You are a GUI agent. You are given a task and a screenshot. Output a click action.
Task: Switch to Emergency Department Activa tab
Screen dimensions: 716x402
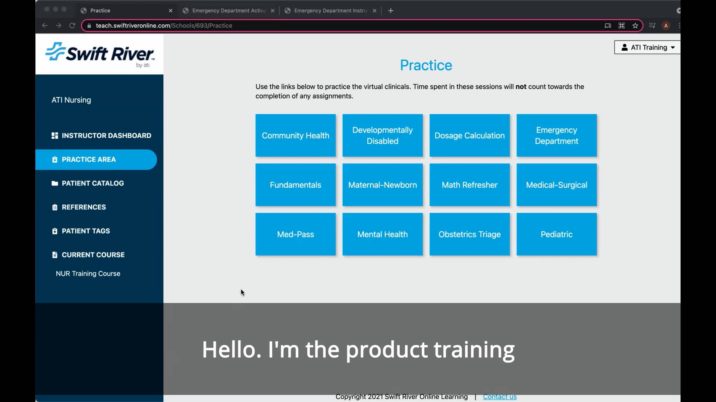228,10
